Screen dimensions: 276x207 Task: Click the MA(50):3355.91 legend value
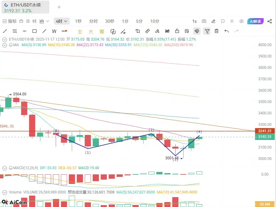(118, 45)
